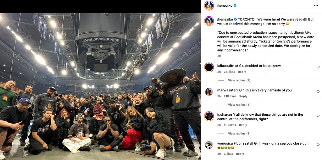Open k.shanae commenter avatar
This screenshot has height=160, width=322.
209,116
